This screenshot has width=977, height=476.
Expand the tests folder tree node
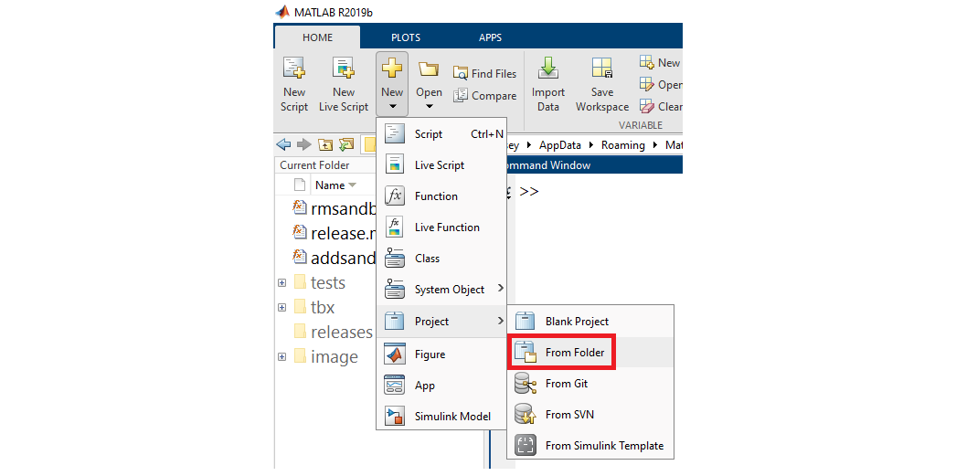coord(281,283)
